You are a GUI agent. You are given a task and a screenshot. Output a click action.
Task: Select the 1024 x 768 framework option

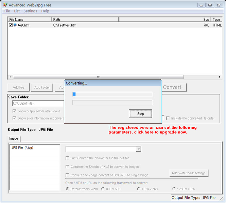coord(139,189)
